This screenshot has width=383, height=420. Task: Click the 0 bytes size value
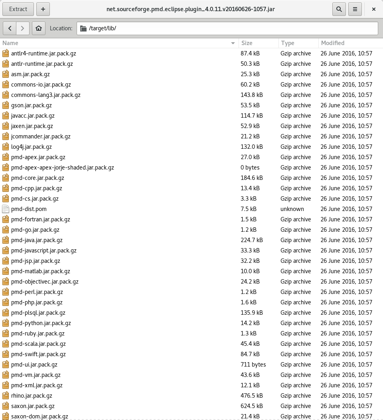pyautogui.click(x=250, y=168)
